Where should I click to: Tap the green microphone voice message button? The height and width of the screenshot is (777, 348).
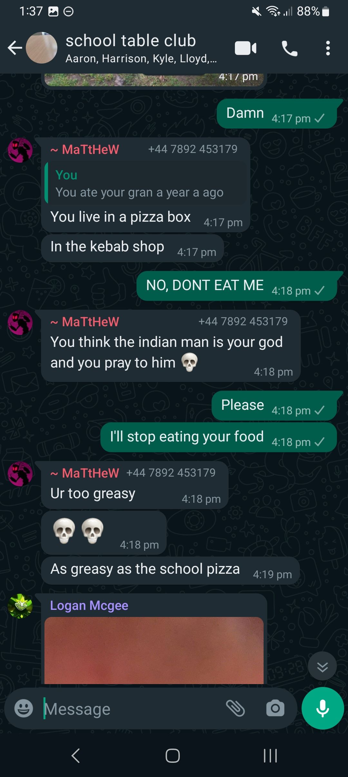(x=323, y=708)
